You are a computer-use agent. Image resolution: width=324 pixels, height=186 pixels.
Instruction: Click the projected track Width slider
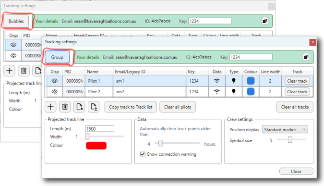[x=105, y=136]
